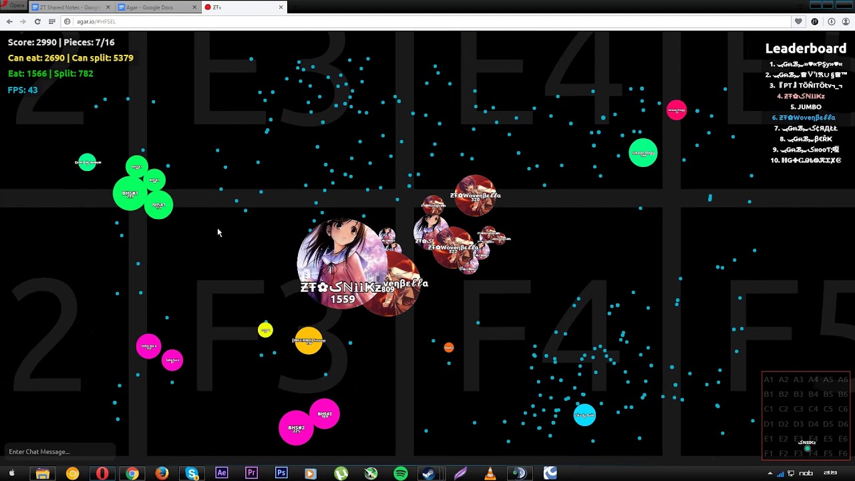
Task: Click the cyan cell in F4 food cluster
Action: click(x=584, y=415)
